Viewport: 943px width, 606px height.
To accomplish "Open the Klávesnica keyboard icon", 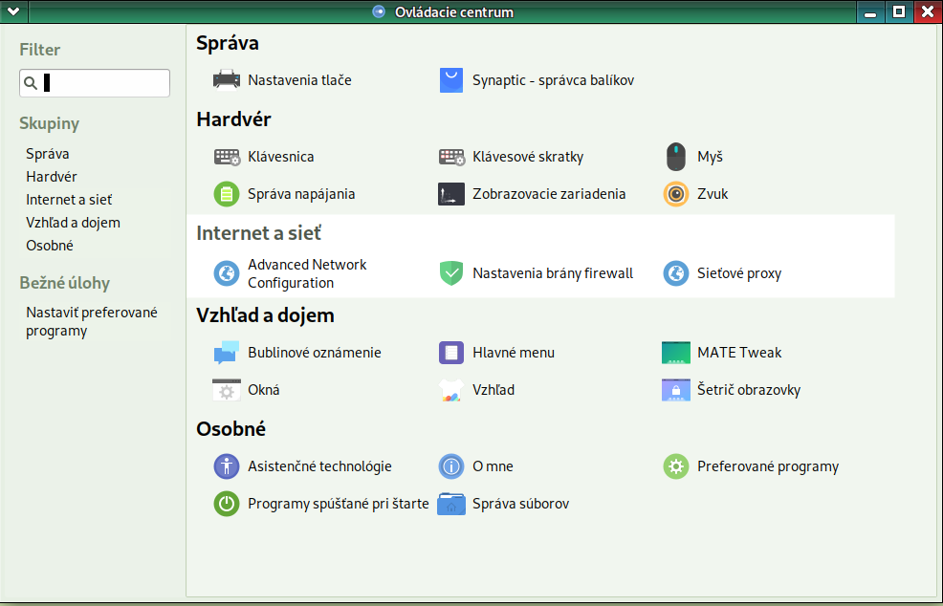I will [x=227, y=157].
